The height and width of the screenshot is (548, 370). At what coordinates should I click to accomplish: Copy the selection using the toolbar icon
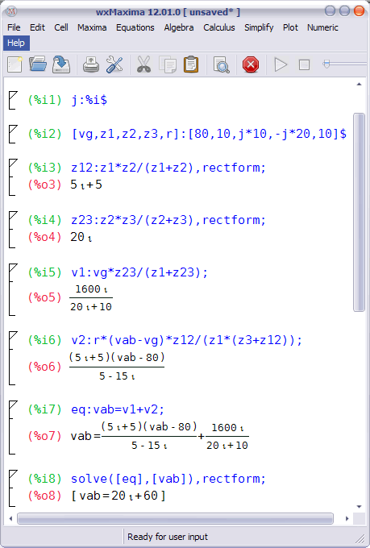click(x=168, y=64)
